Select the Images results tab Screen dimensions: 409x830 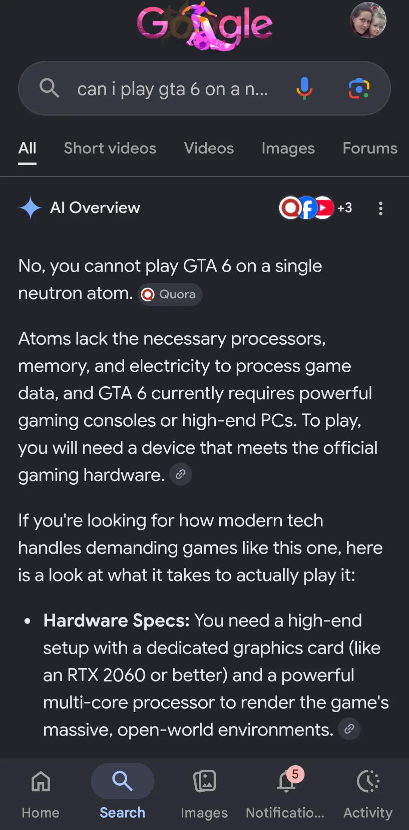(x=288, y=148)
